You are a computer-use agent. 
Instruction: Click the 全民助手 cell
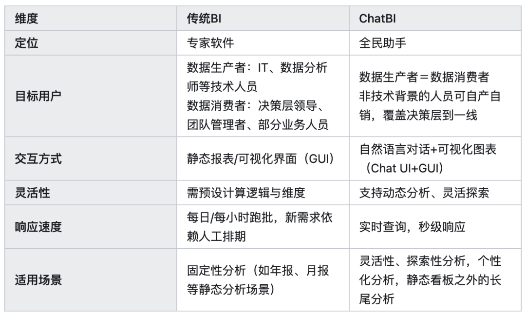[x=435, y=43]
